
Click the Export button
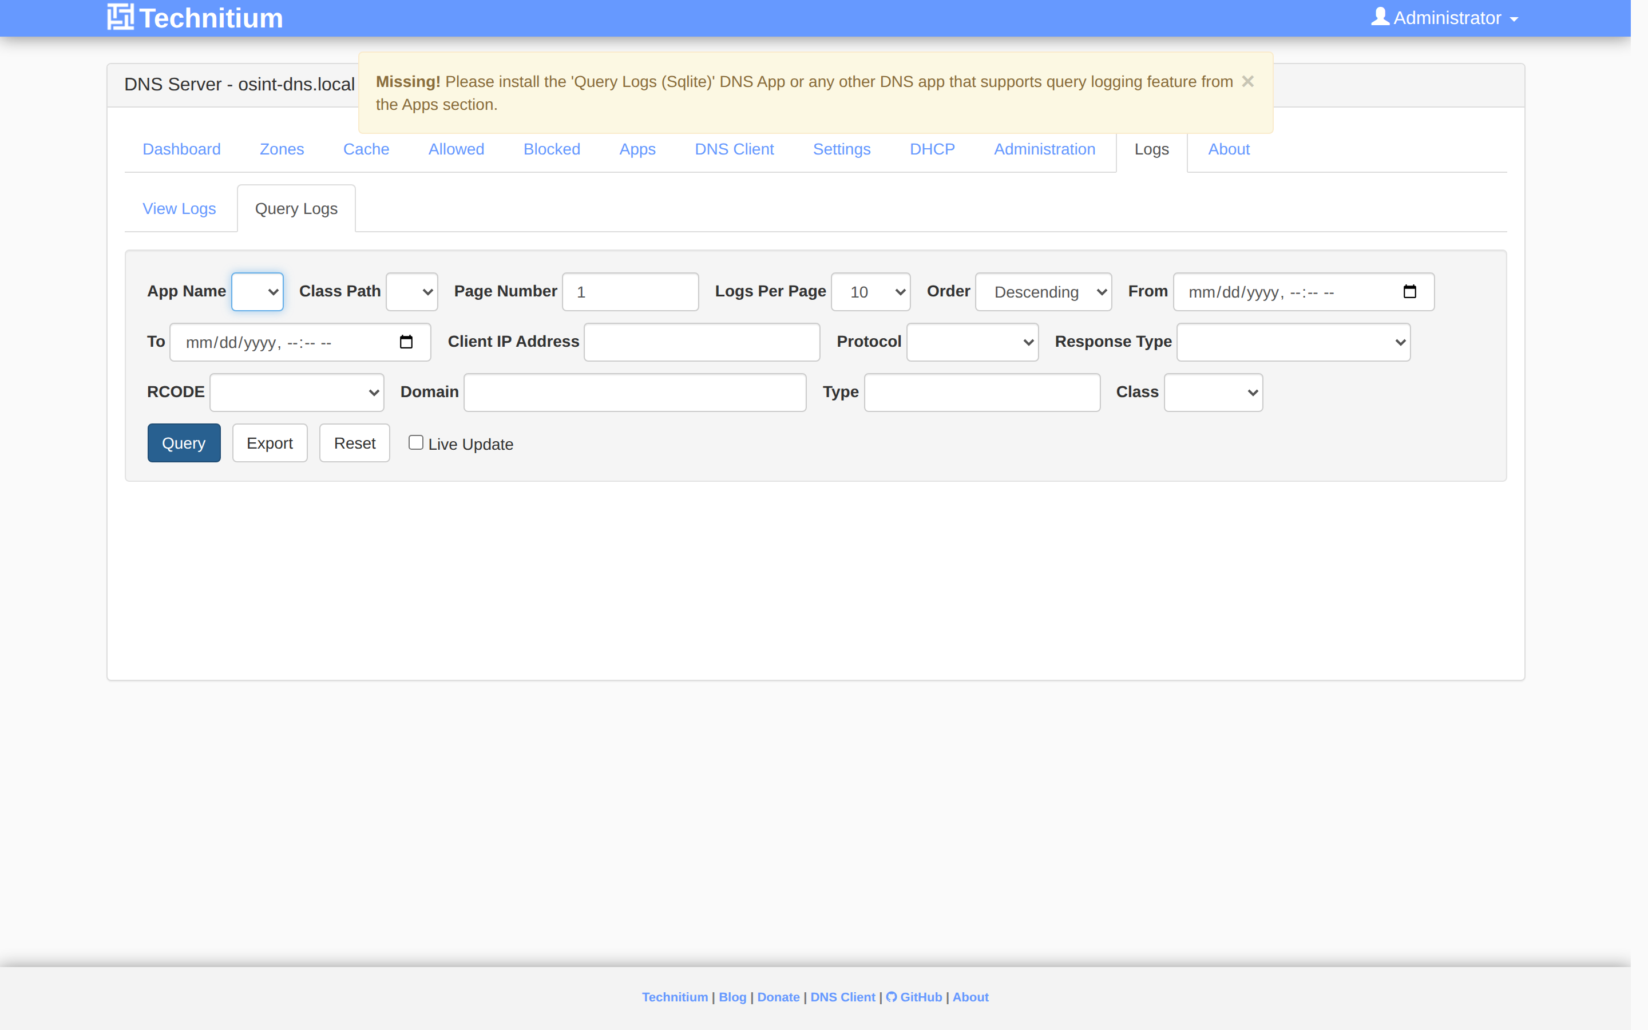click(270, 443)
